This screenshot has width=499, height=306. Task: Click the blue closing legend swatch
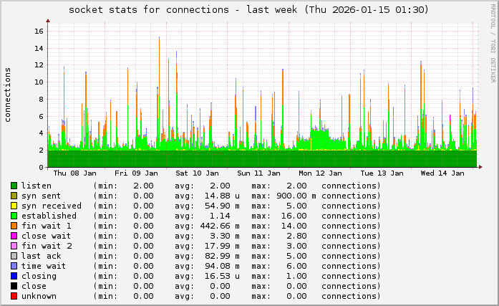point(14,276)
